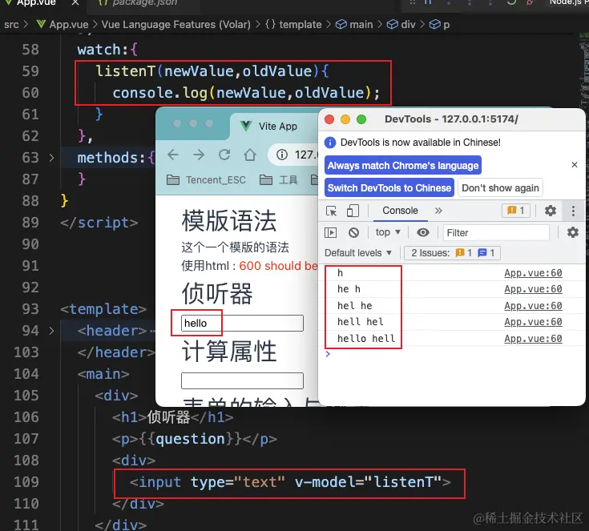Click the 'hell hel' console log text
Image resolution: width=589 pixels, height=531 pixels.
pyautogui.click(x=361, y=322)
